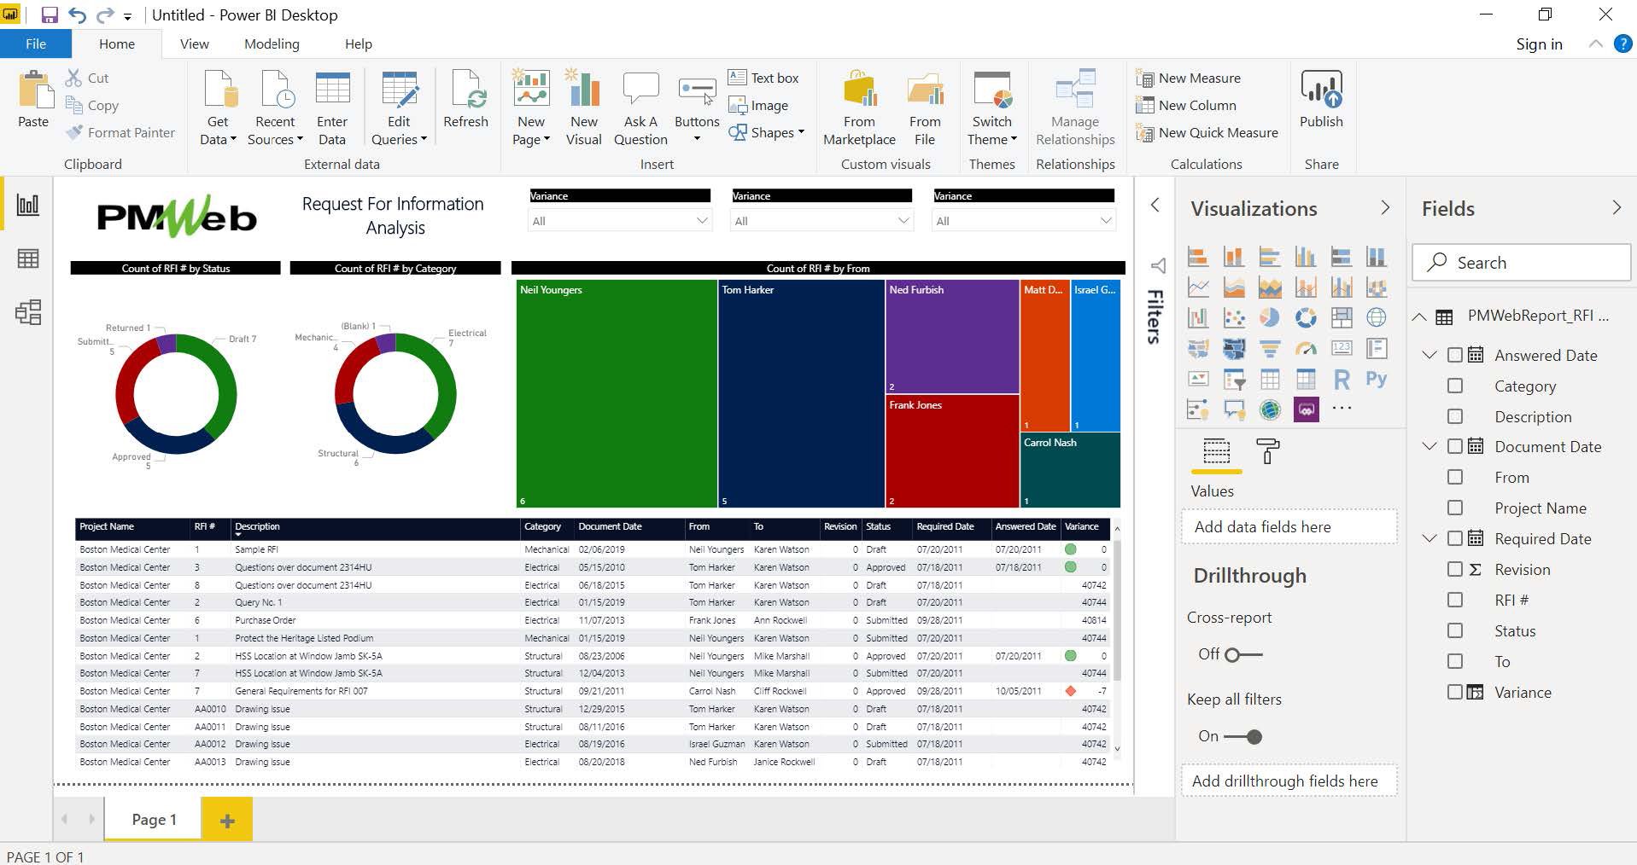Collapse the Visualizations pane arrow
Screen dimensions: 1637x865
(x=1385, y=208)
